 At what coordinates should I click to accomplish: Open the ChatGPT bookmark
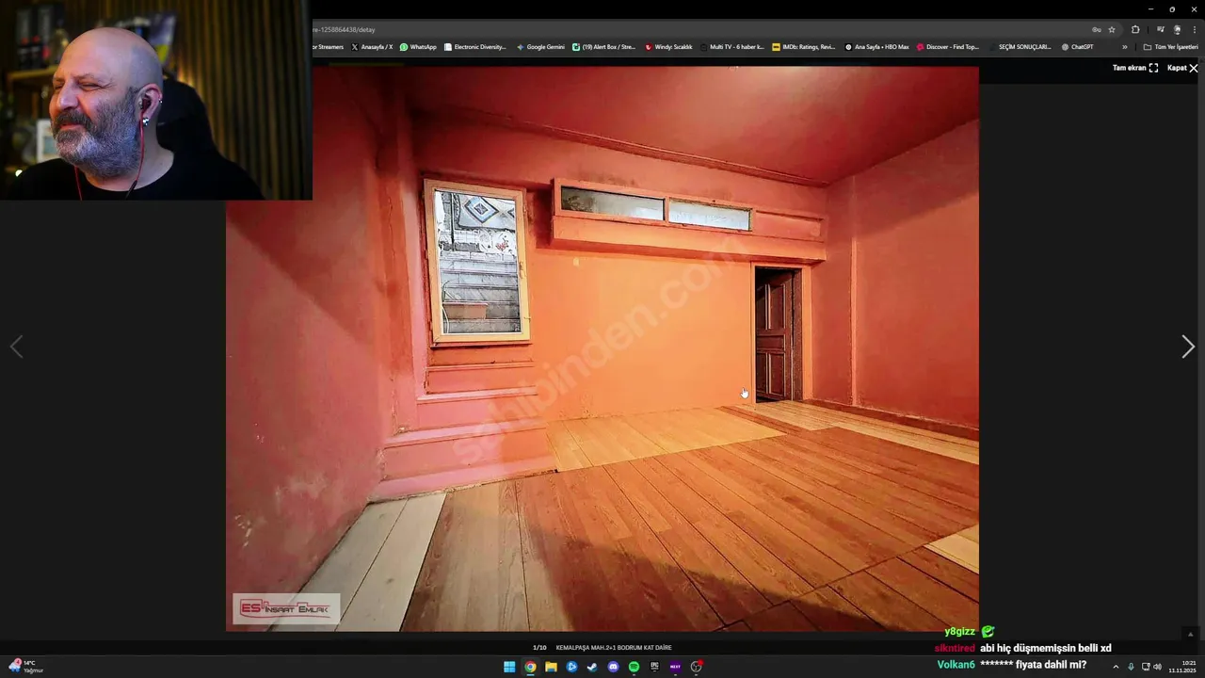click(1078, 46)
